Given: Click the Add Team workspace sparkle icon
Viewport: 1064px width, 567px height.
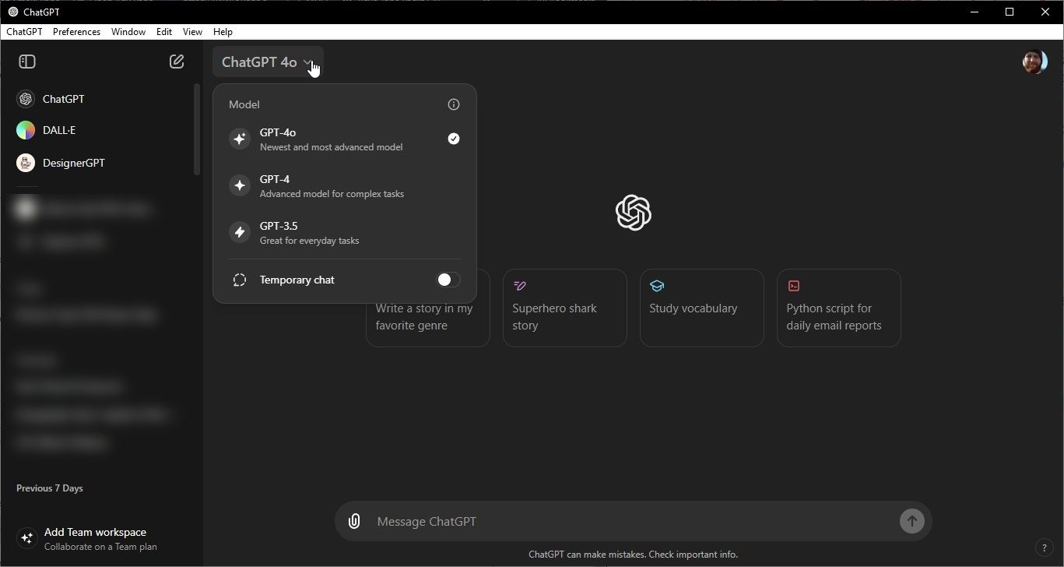Looking at the screenshot, I should point(27,538).
